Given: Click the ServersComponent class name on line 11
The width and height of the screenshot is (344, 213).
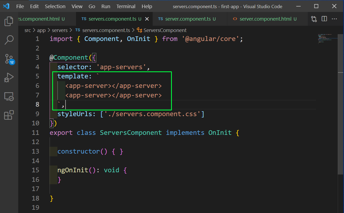Looking at the screenshot, I should tap(131, 133).
